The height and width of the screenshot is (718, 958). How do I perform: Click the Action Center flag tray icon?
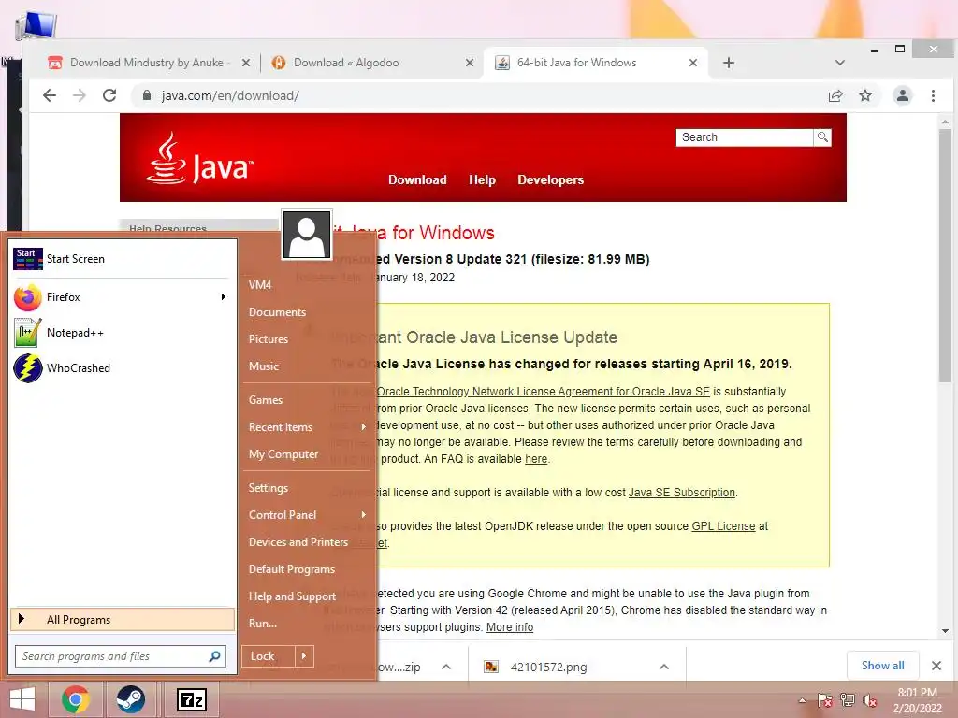tap(824, 700)
